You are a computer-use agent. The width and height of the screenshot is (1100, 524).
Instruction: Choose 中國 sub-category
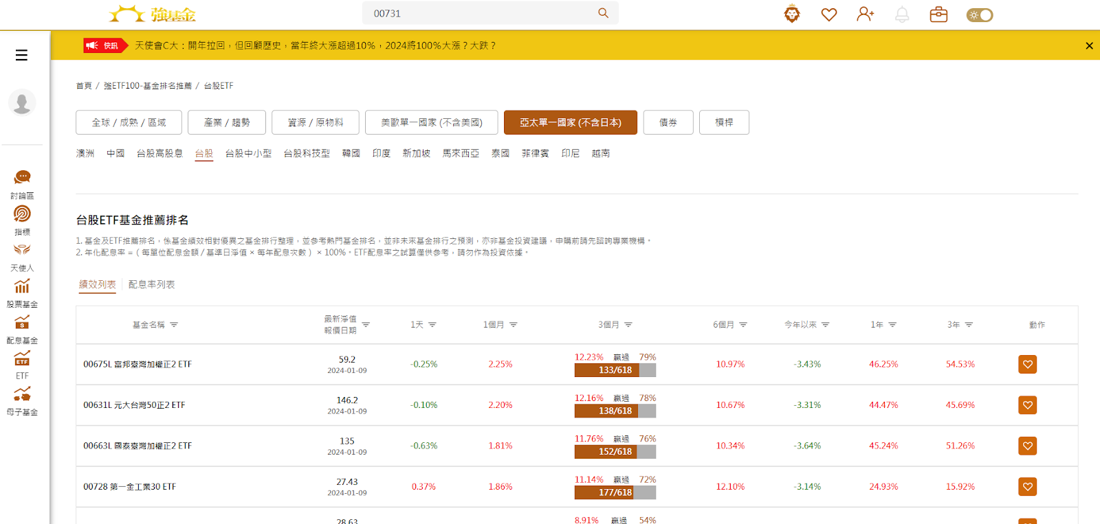pos(115,153)
